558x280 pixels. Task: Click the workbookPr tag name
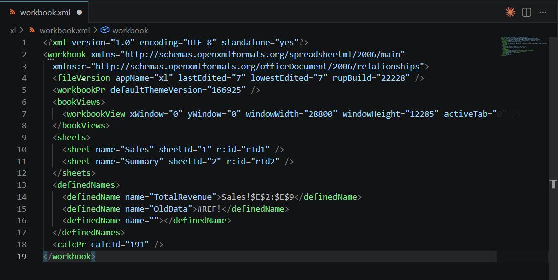point(81,90)
